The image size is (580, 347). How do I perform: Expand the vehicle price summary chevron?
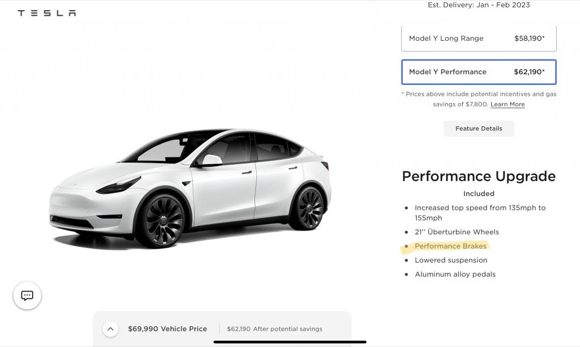pos(110,329)
